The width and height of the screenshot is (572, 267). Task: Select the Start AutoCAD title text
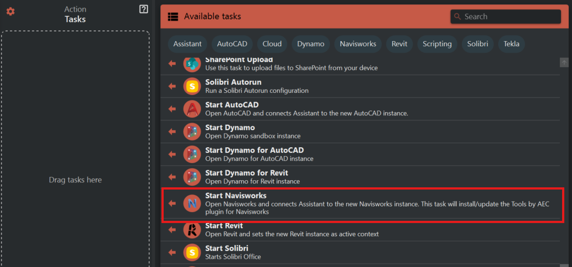click(x=232, y=105)
